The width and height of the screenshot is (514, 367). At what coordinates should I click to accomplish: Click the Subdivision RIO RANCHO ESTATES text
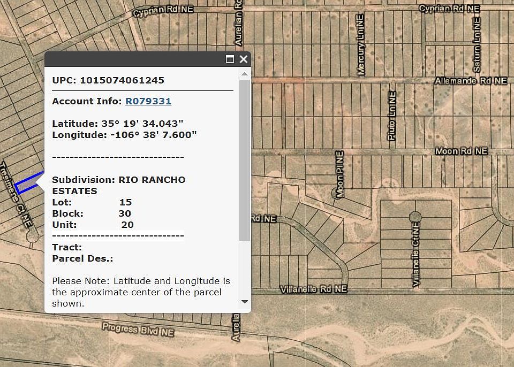point(118,185)
